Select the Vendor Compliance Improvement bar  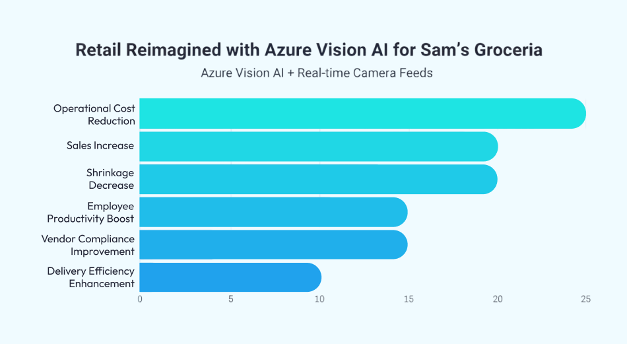[x=273, y=244]
